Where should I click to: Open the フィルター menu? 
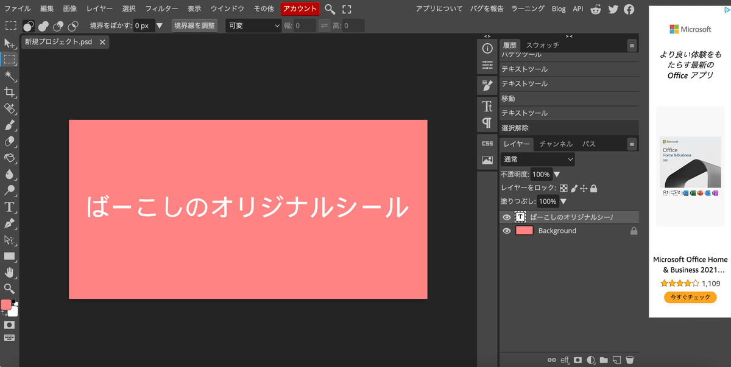tap(161, 9)
